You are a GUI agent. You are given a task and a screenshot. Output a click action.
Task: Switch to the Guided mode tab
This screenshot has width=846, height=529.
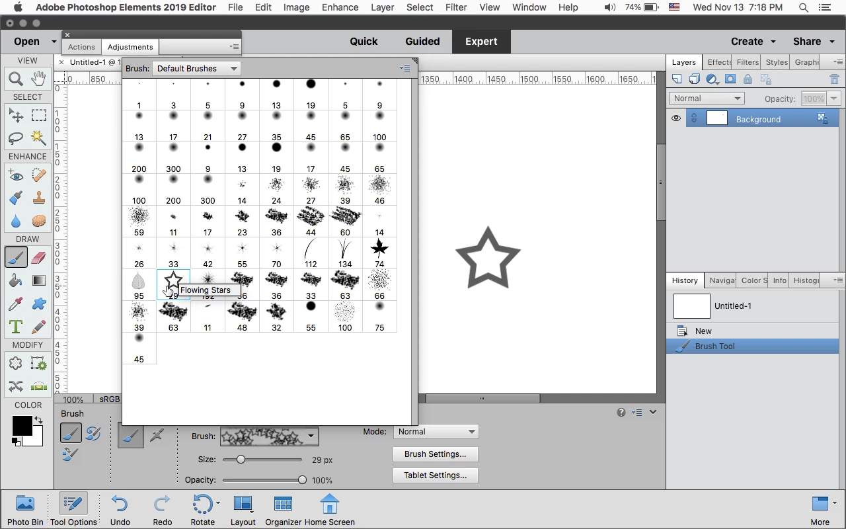click(422, 41)
